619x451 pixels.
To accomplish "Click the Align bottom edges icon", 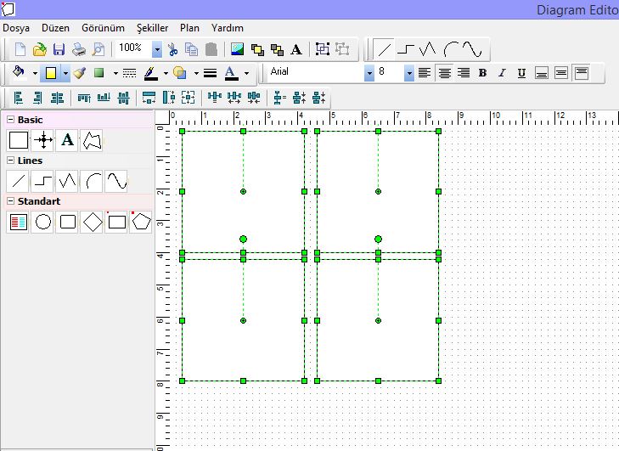I will pyautogui.click(x=104, y=98).
